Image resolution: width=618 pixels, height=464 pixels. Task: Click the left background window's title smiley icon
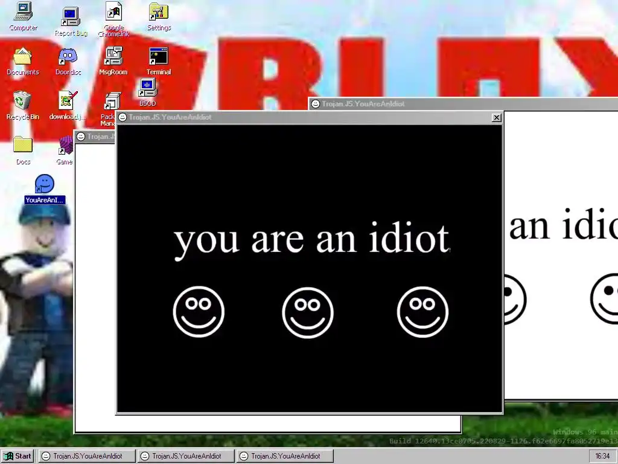click(x=81, y=137)
